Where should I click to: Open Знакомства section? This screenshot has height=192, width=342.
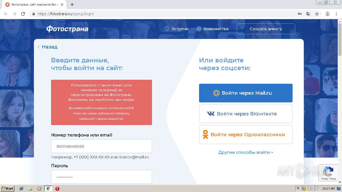(212, 29)
